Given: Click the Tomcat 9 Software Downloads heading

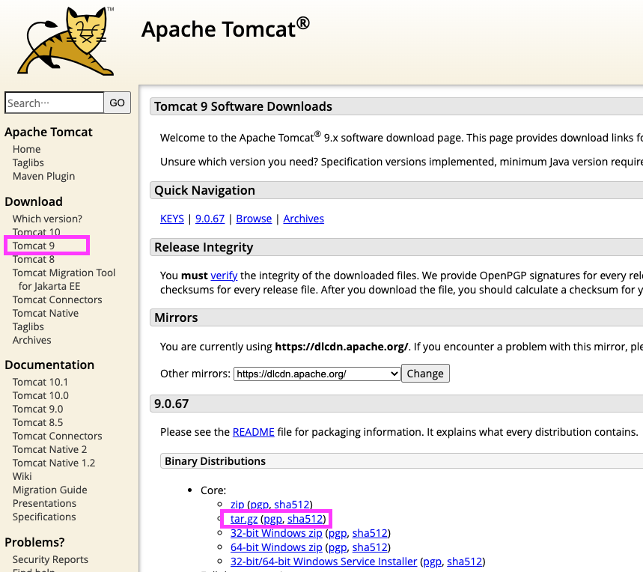Looking at the screenshot, I should [243, 106].
